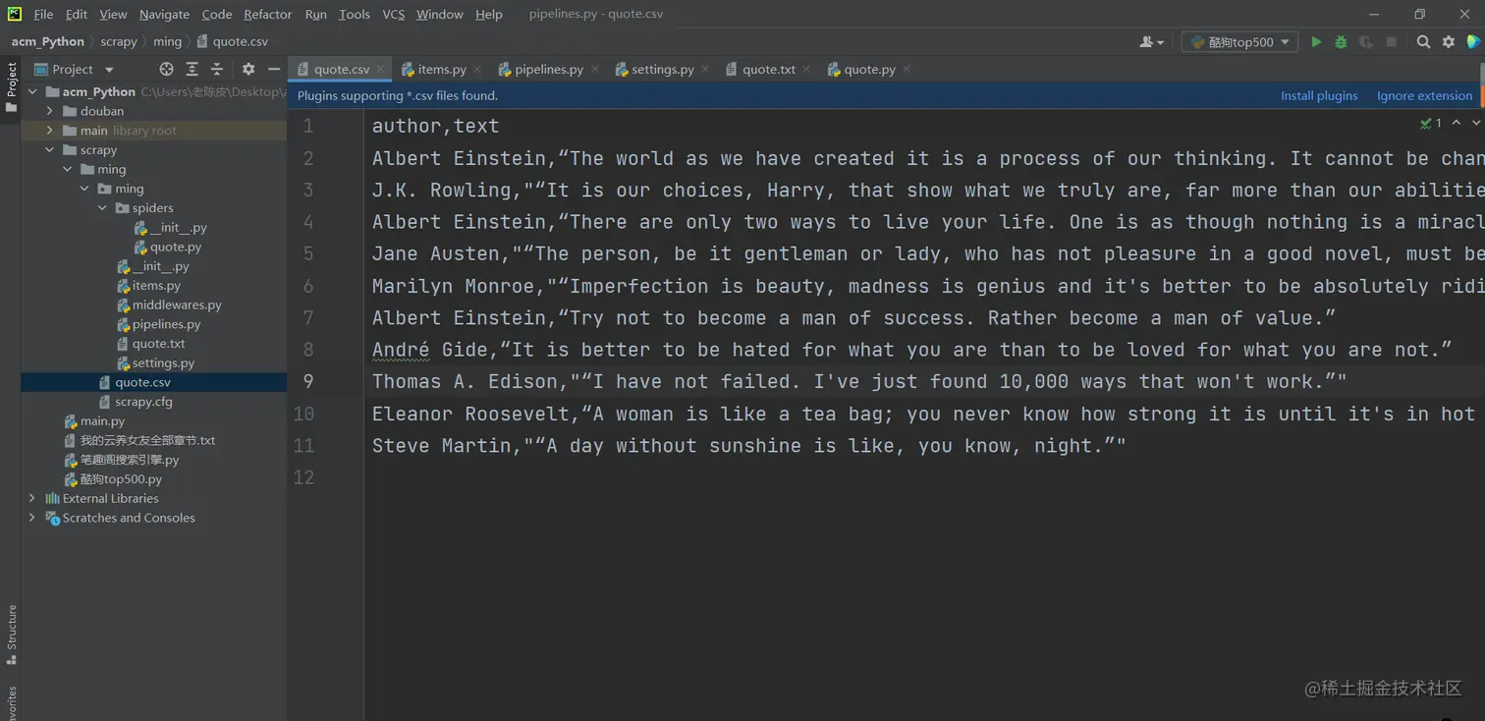Run the 酷狗top500 configuration with the green play icon
1485x721 pixels.
1316,42
